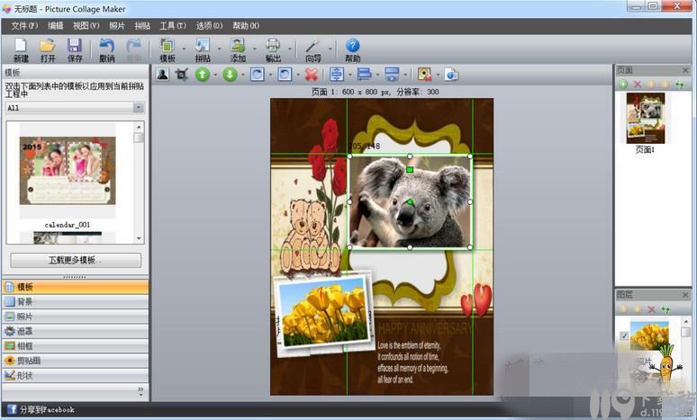
Task: Click the center alignment icon
Action: [337, 74]
